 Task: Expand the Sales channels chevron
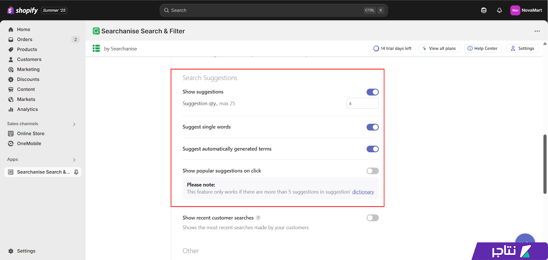click(x=74, y=124)
